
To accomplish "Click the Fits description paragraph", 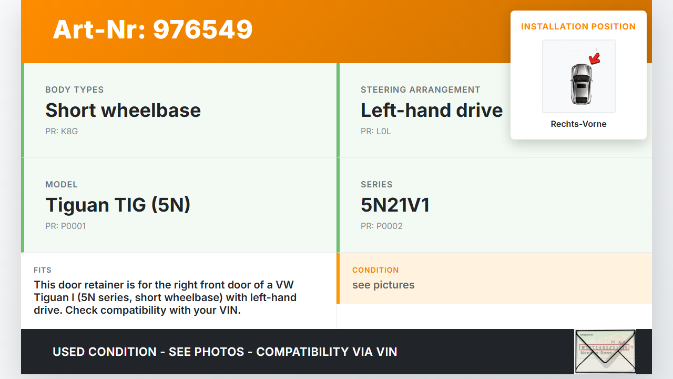I will click(165, 297).
